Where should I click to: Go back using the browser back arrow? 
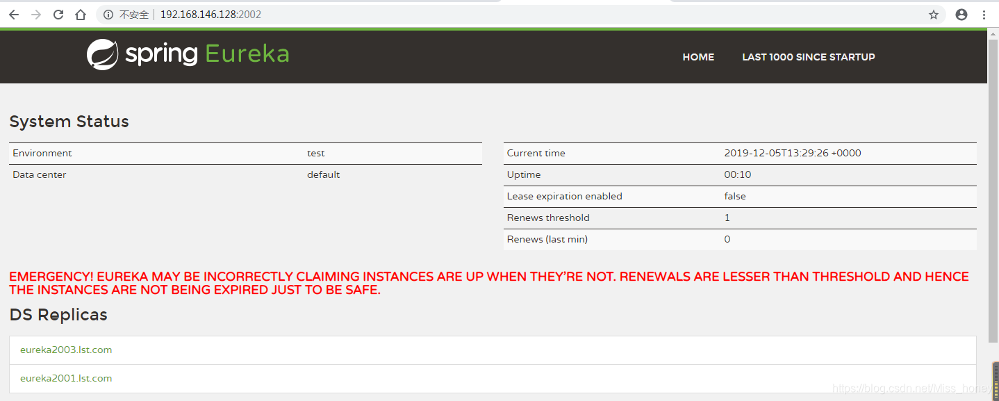tap(14, 15)
